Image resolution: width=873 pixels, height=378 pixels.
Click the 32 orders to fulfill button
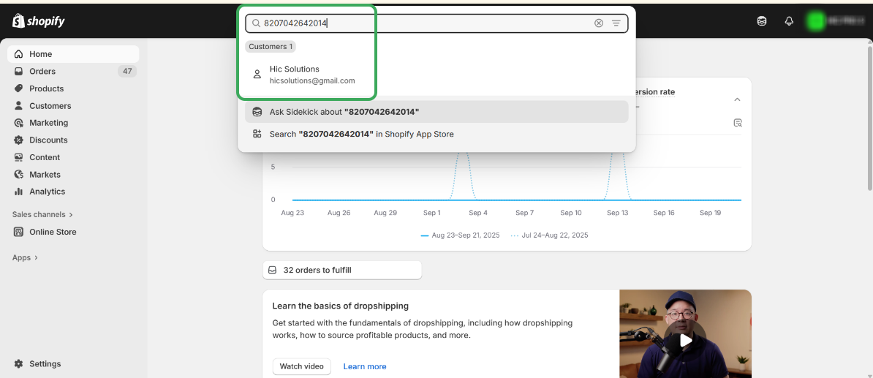[341, 270]
